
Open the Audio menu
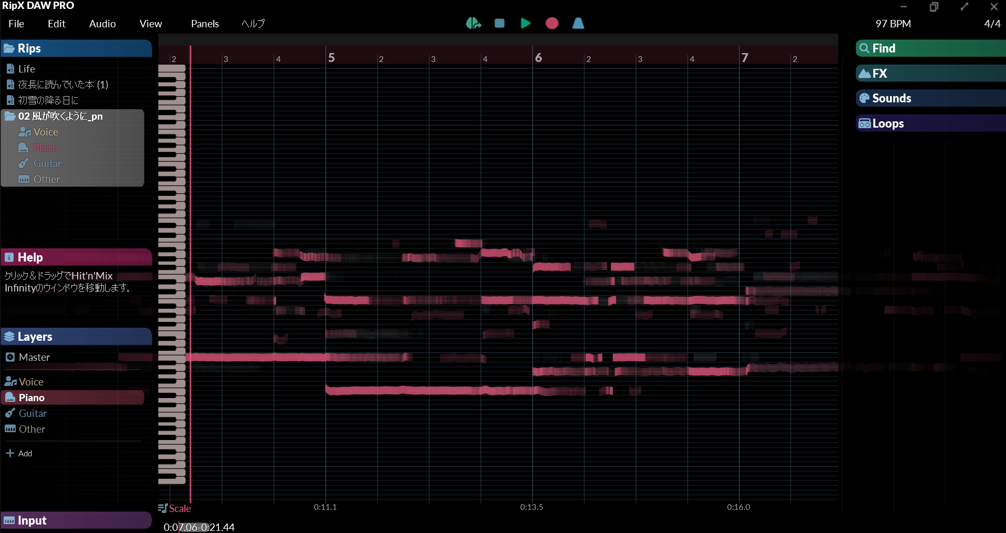click(102, 24)
